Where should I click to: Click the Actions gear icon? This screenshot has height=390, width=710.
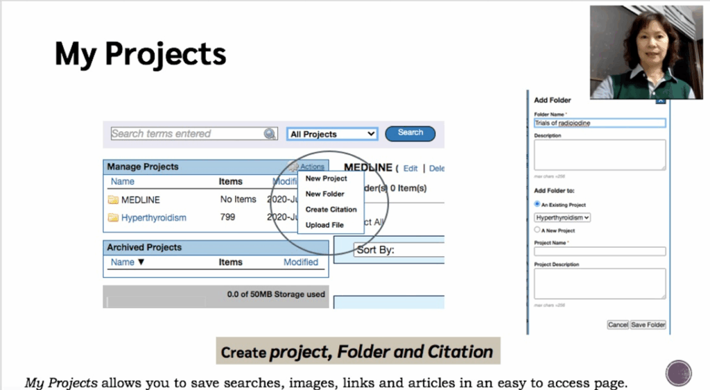[x=294, y=167]
